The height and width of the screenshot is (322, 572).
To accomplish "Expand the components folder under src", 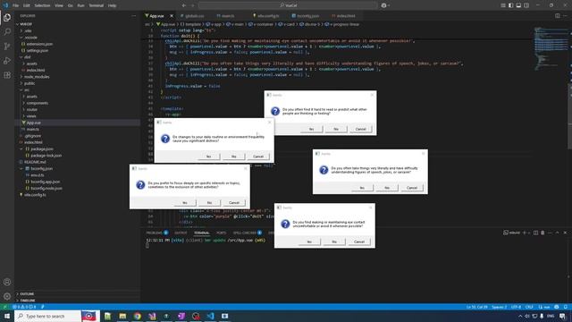I will pos(38,103).
